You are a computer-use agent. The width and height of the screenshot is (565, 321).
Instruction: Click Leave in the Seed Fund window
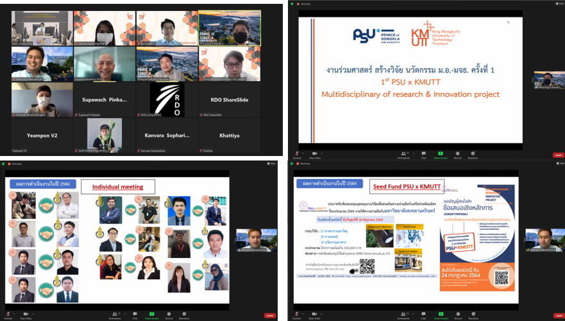[559, 316]
